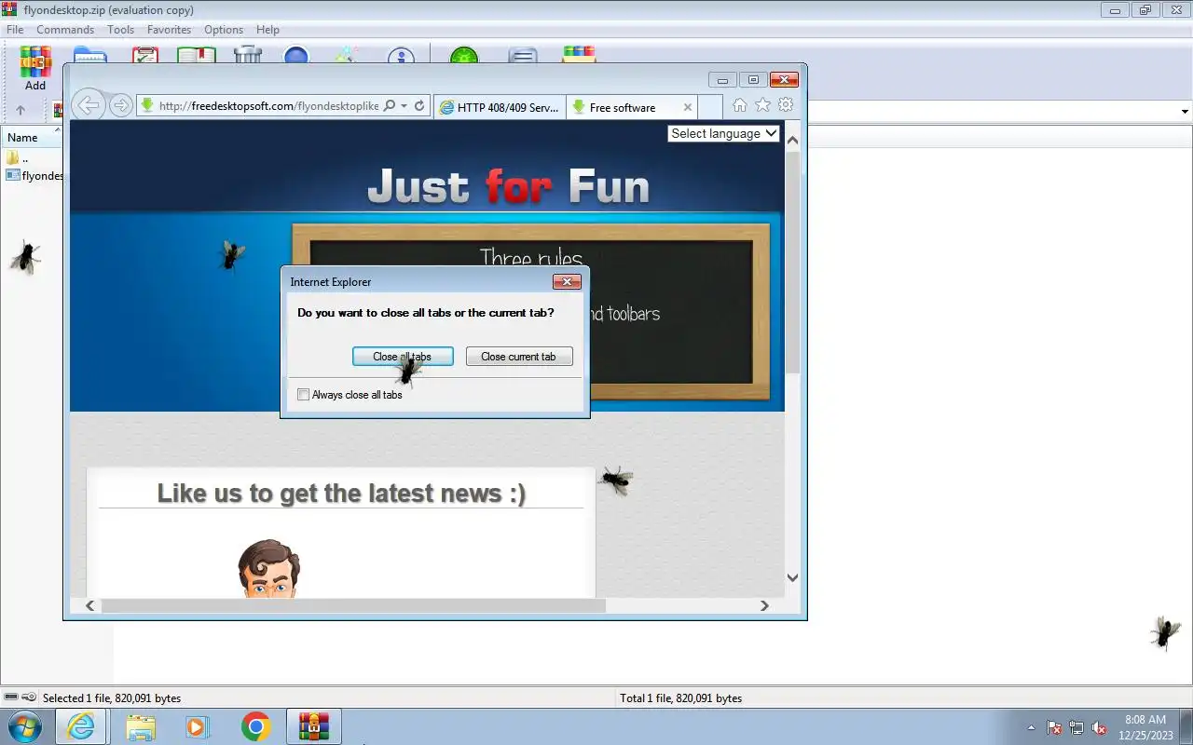Click the muted volume tray icon
Viewport: 1193px width, 745px height.
coord(1099,727)
